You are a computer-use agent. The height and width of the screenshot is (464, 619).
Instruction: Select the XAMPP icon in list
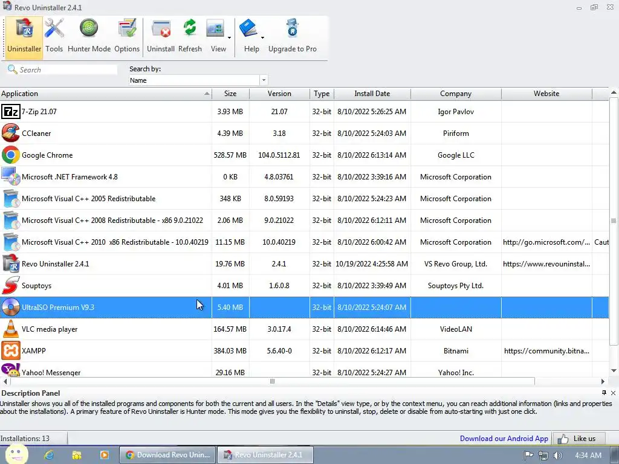pyautogui.click(x=11, y=351)
